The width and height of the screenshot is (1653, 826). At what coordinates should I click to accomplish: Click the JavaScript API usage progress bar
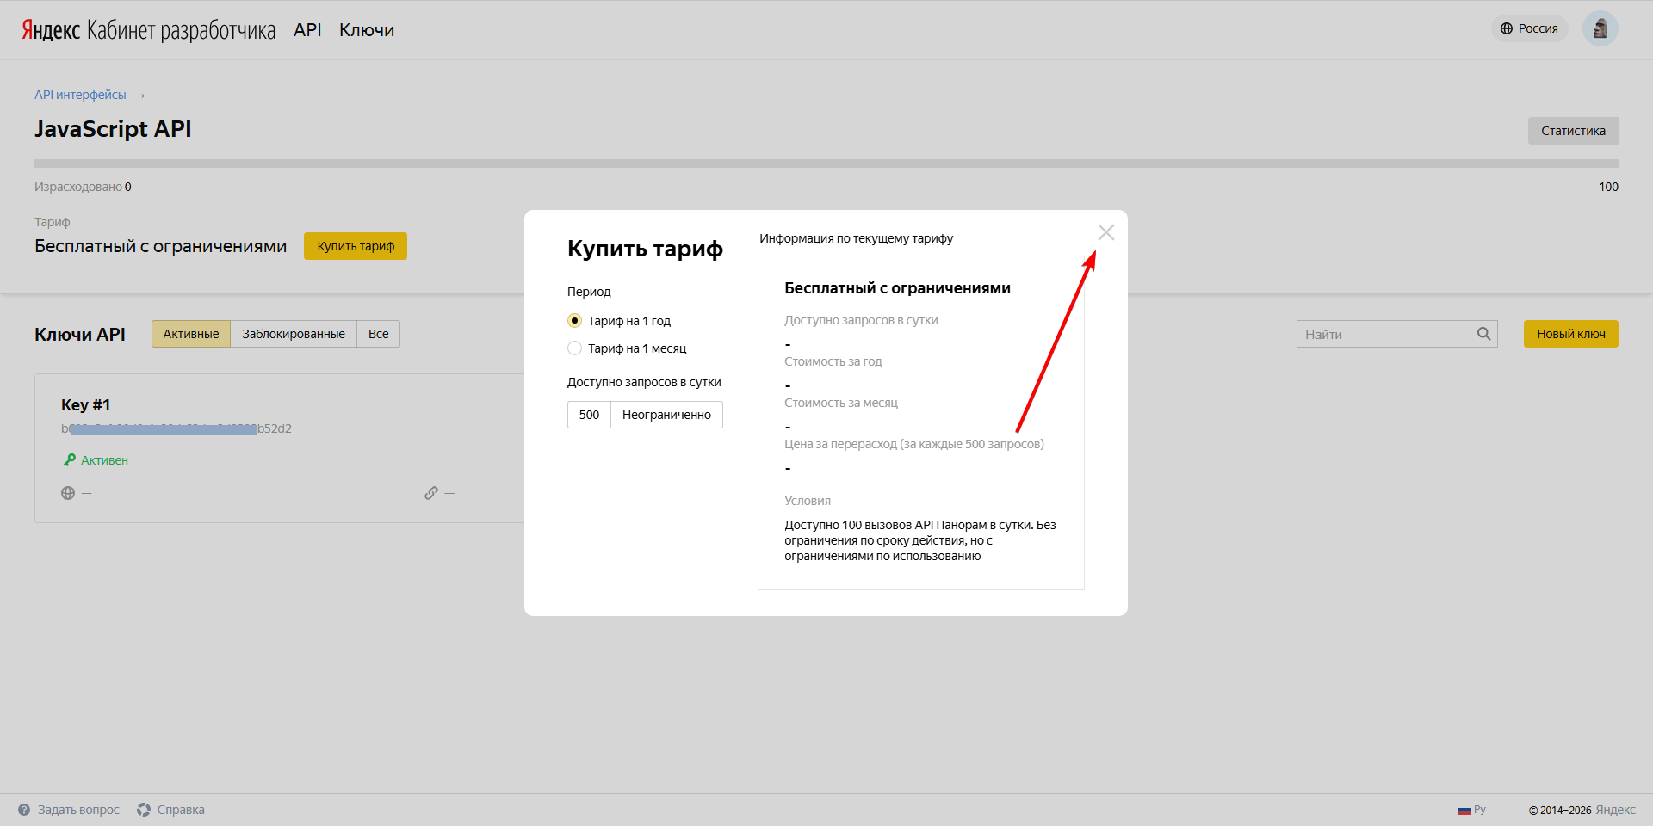coord(826,163)
